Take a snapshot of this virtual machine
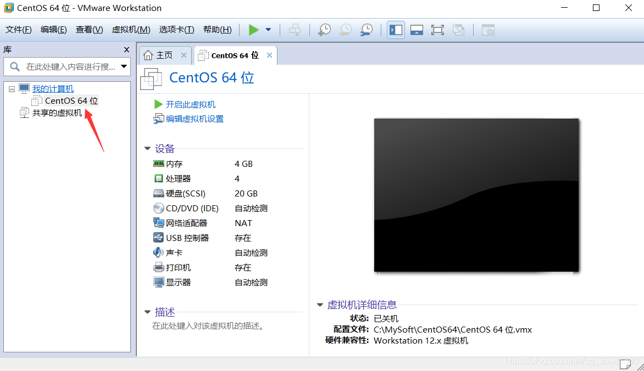The image size is (644, 371). (324, 30)
